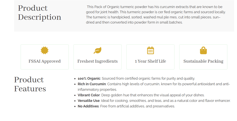This screenshot has width=237, height=121.
Task: Click the "1 Year Shelf Life" text
Action: tap(150, 61)
